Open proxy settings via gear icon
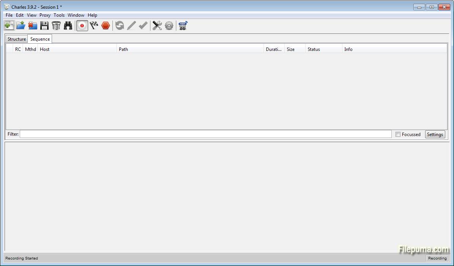 [x=169, y=25]
